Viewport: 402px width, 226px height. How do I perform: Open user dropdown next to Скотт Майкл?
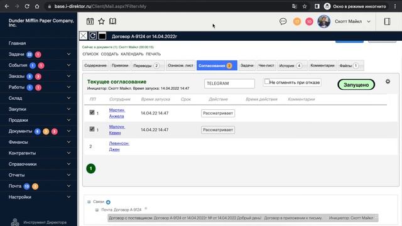[369, 21]
